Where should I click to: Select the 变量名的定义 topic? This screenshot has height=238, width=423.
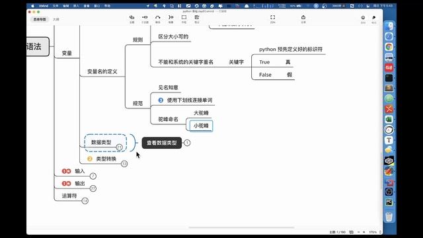click(102, 72)
